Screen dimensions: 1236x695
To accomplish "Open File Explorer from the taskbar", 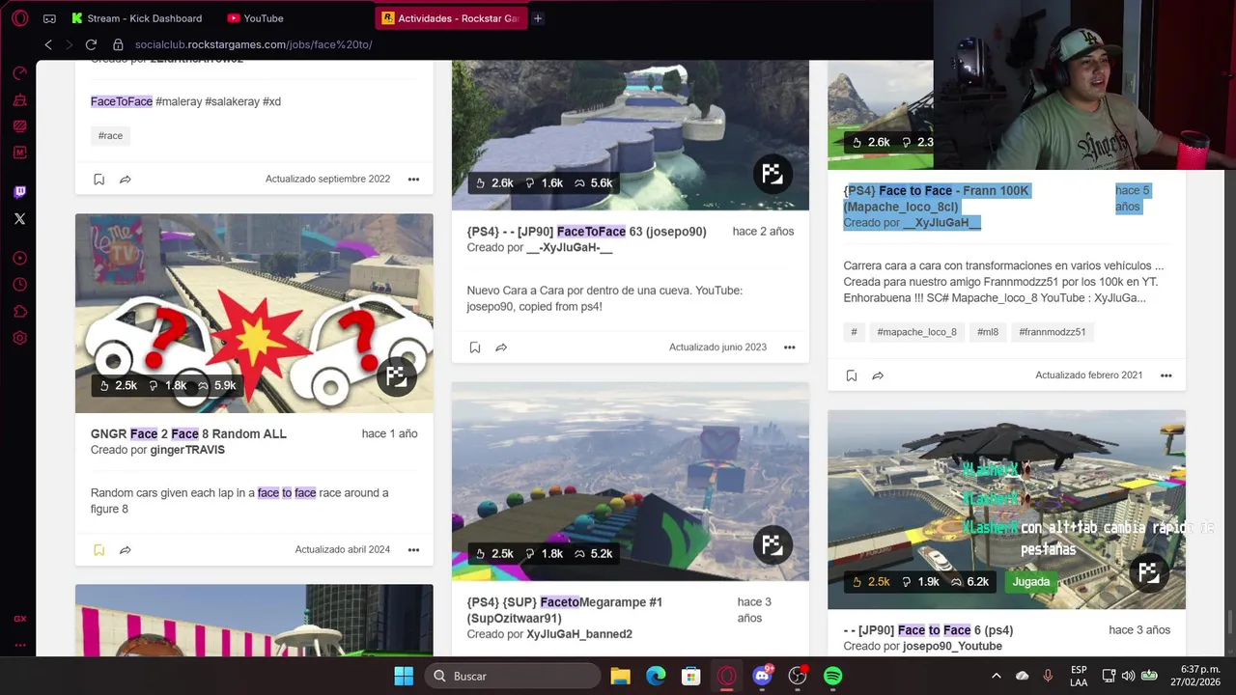I will (620, 676).
